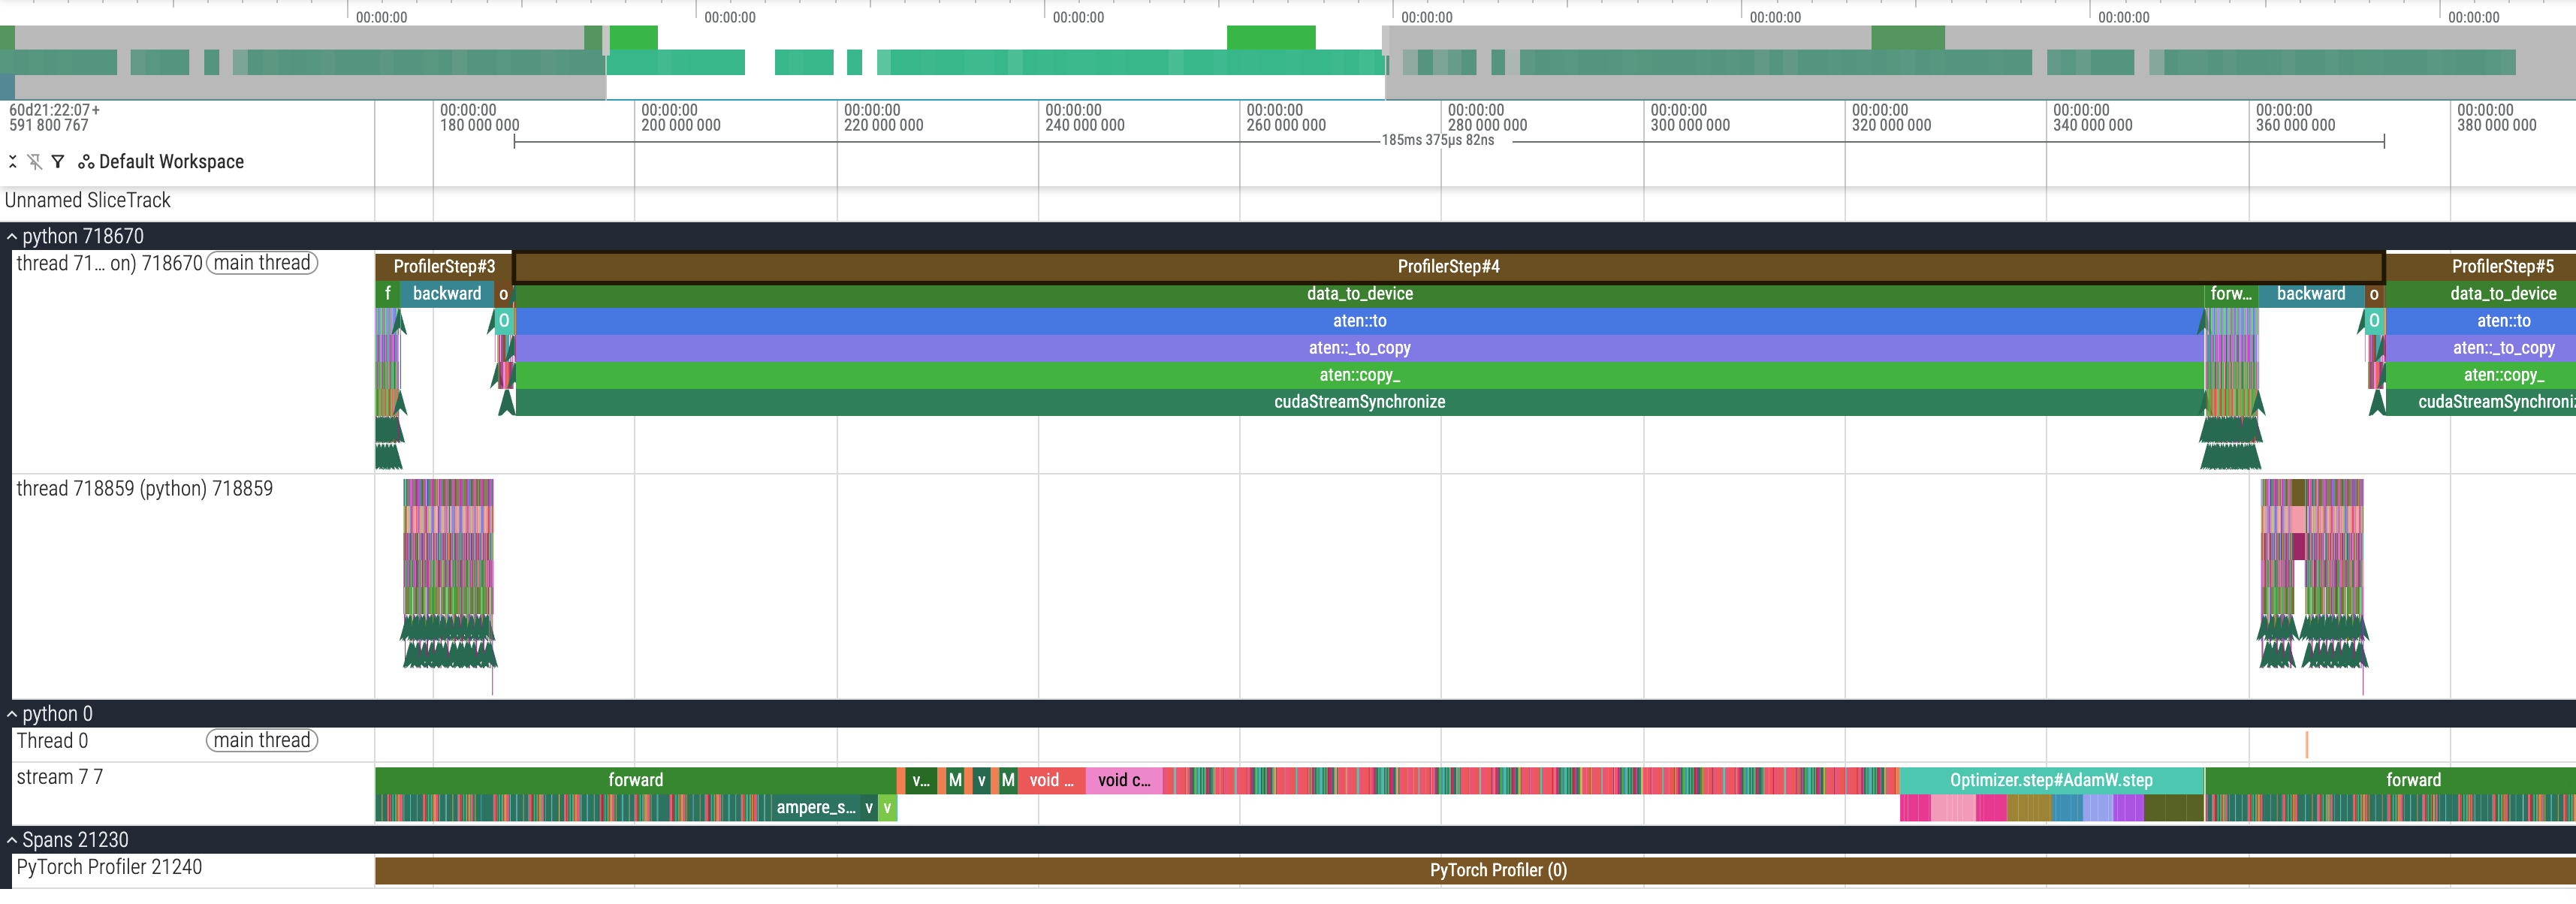The height and width of the screenshot is (904, 2576).
Task: Click the PyTorch Profiler (0) span
Action: click(x=1497, y=870)
